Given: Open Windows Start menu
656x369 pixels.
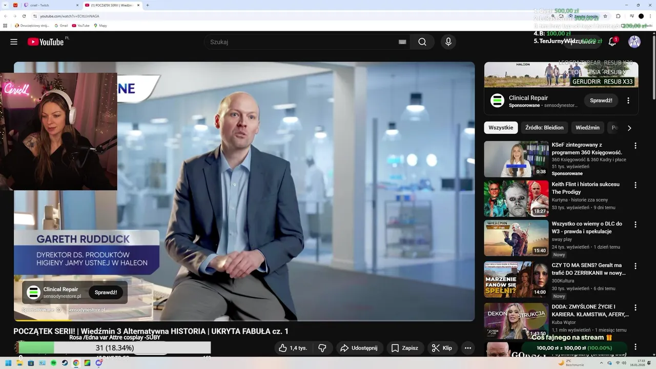Looking at the screenshot, I should (8, 363).
